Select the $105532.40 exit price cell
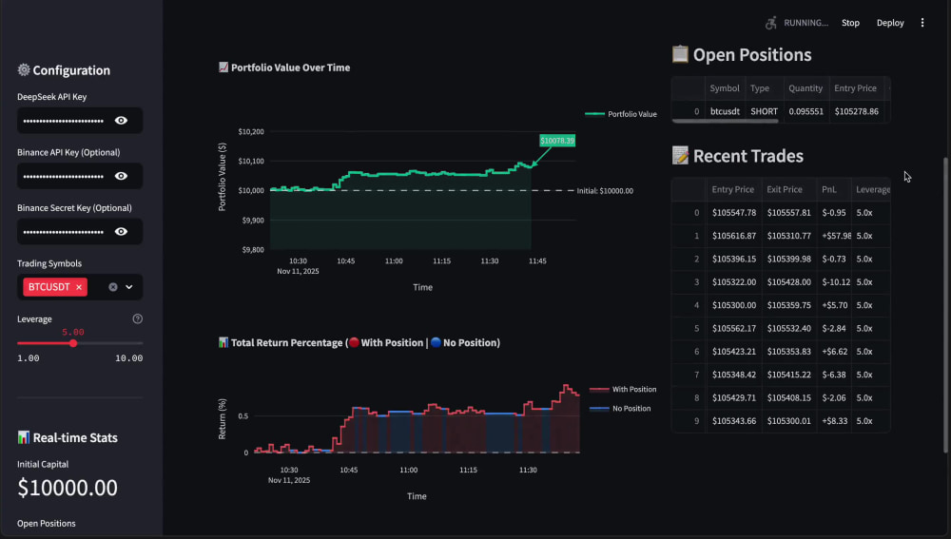The height and width of the screenshot is (539, 951). click(789, 329)
